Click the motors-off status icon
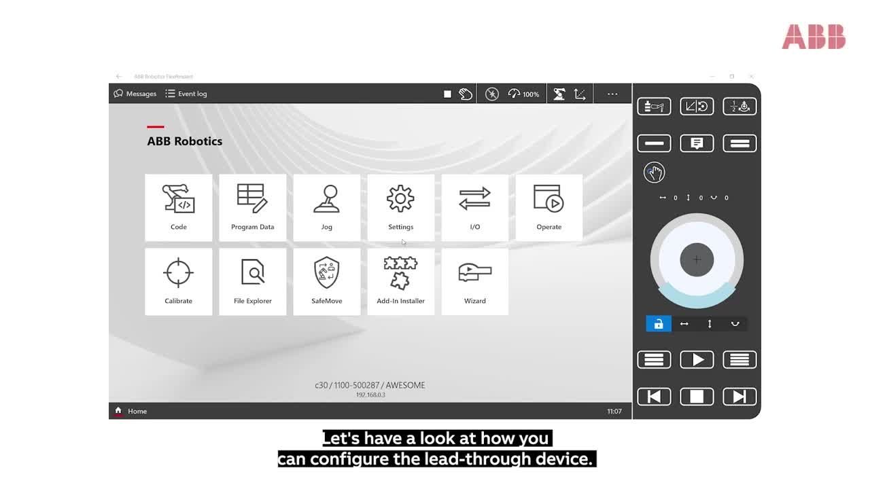Screen dimensions: 870x489 (x=492, y=94)
